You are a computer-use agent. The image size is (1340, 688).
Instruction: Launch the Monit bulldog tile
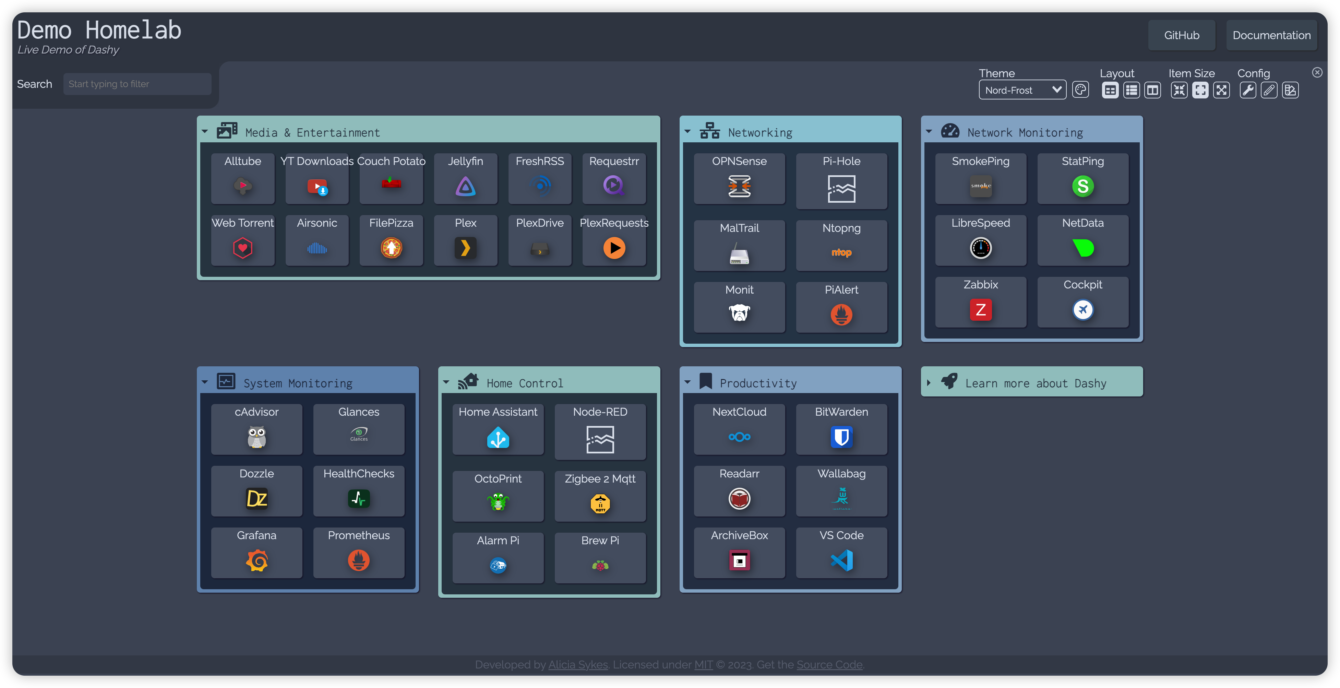click(x=739, y=307)
